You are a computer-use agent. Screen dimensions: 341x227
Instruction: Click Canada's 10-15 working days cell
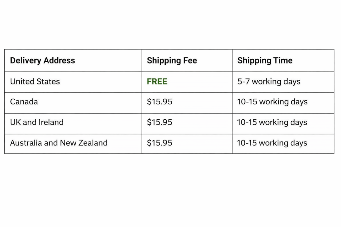[272, 102]
